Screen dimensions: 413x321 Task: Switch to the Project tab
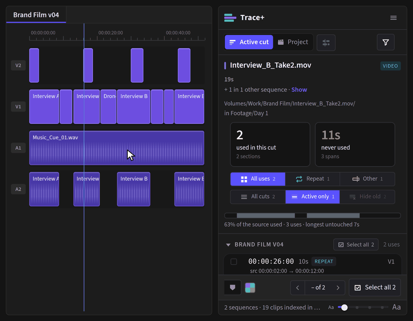[293, 42]
